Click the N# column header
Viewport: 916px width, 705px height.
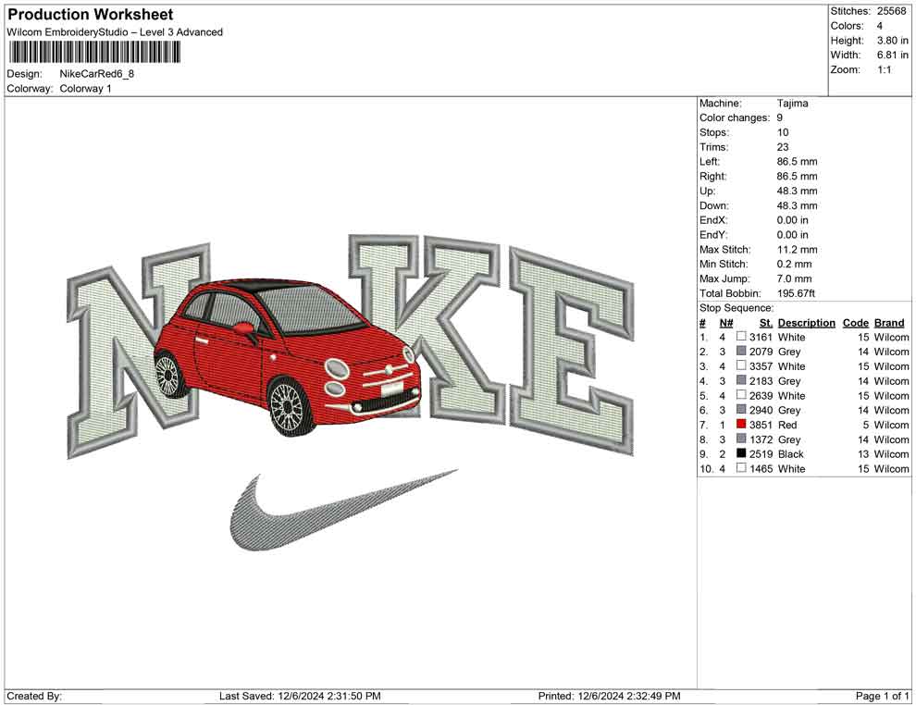726,323
